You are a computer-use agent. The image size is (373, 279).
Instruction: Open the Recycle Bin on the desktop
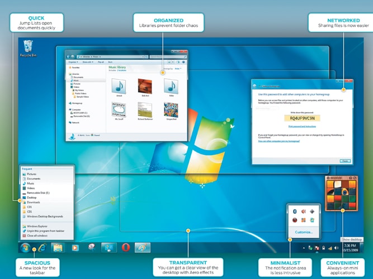[x=27, y=47]
